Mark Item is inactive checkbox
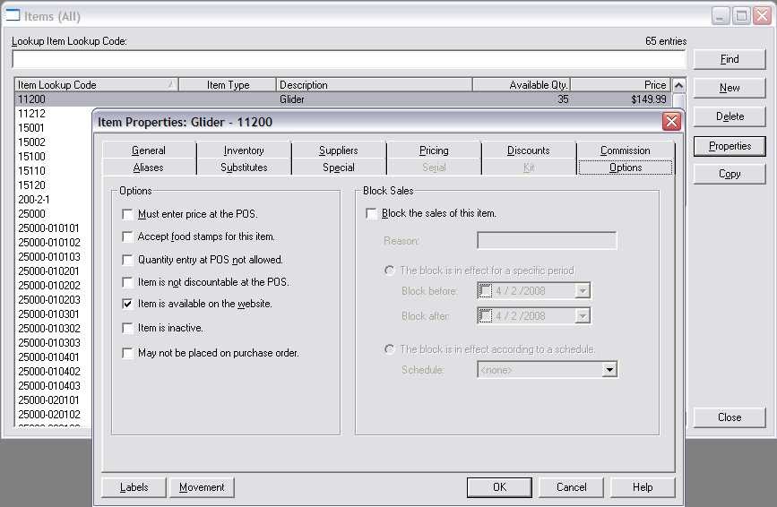 (x=127, y=328)
